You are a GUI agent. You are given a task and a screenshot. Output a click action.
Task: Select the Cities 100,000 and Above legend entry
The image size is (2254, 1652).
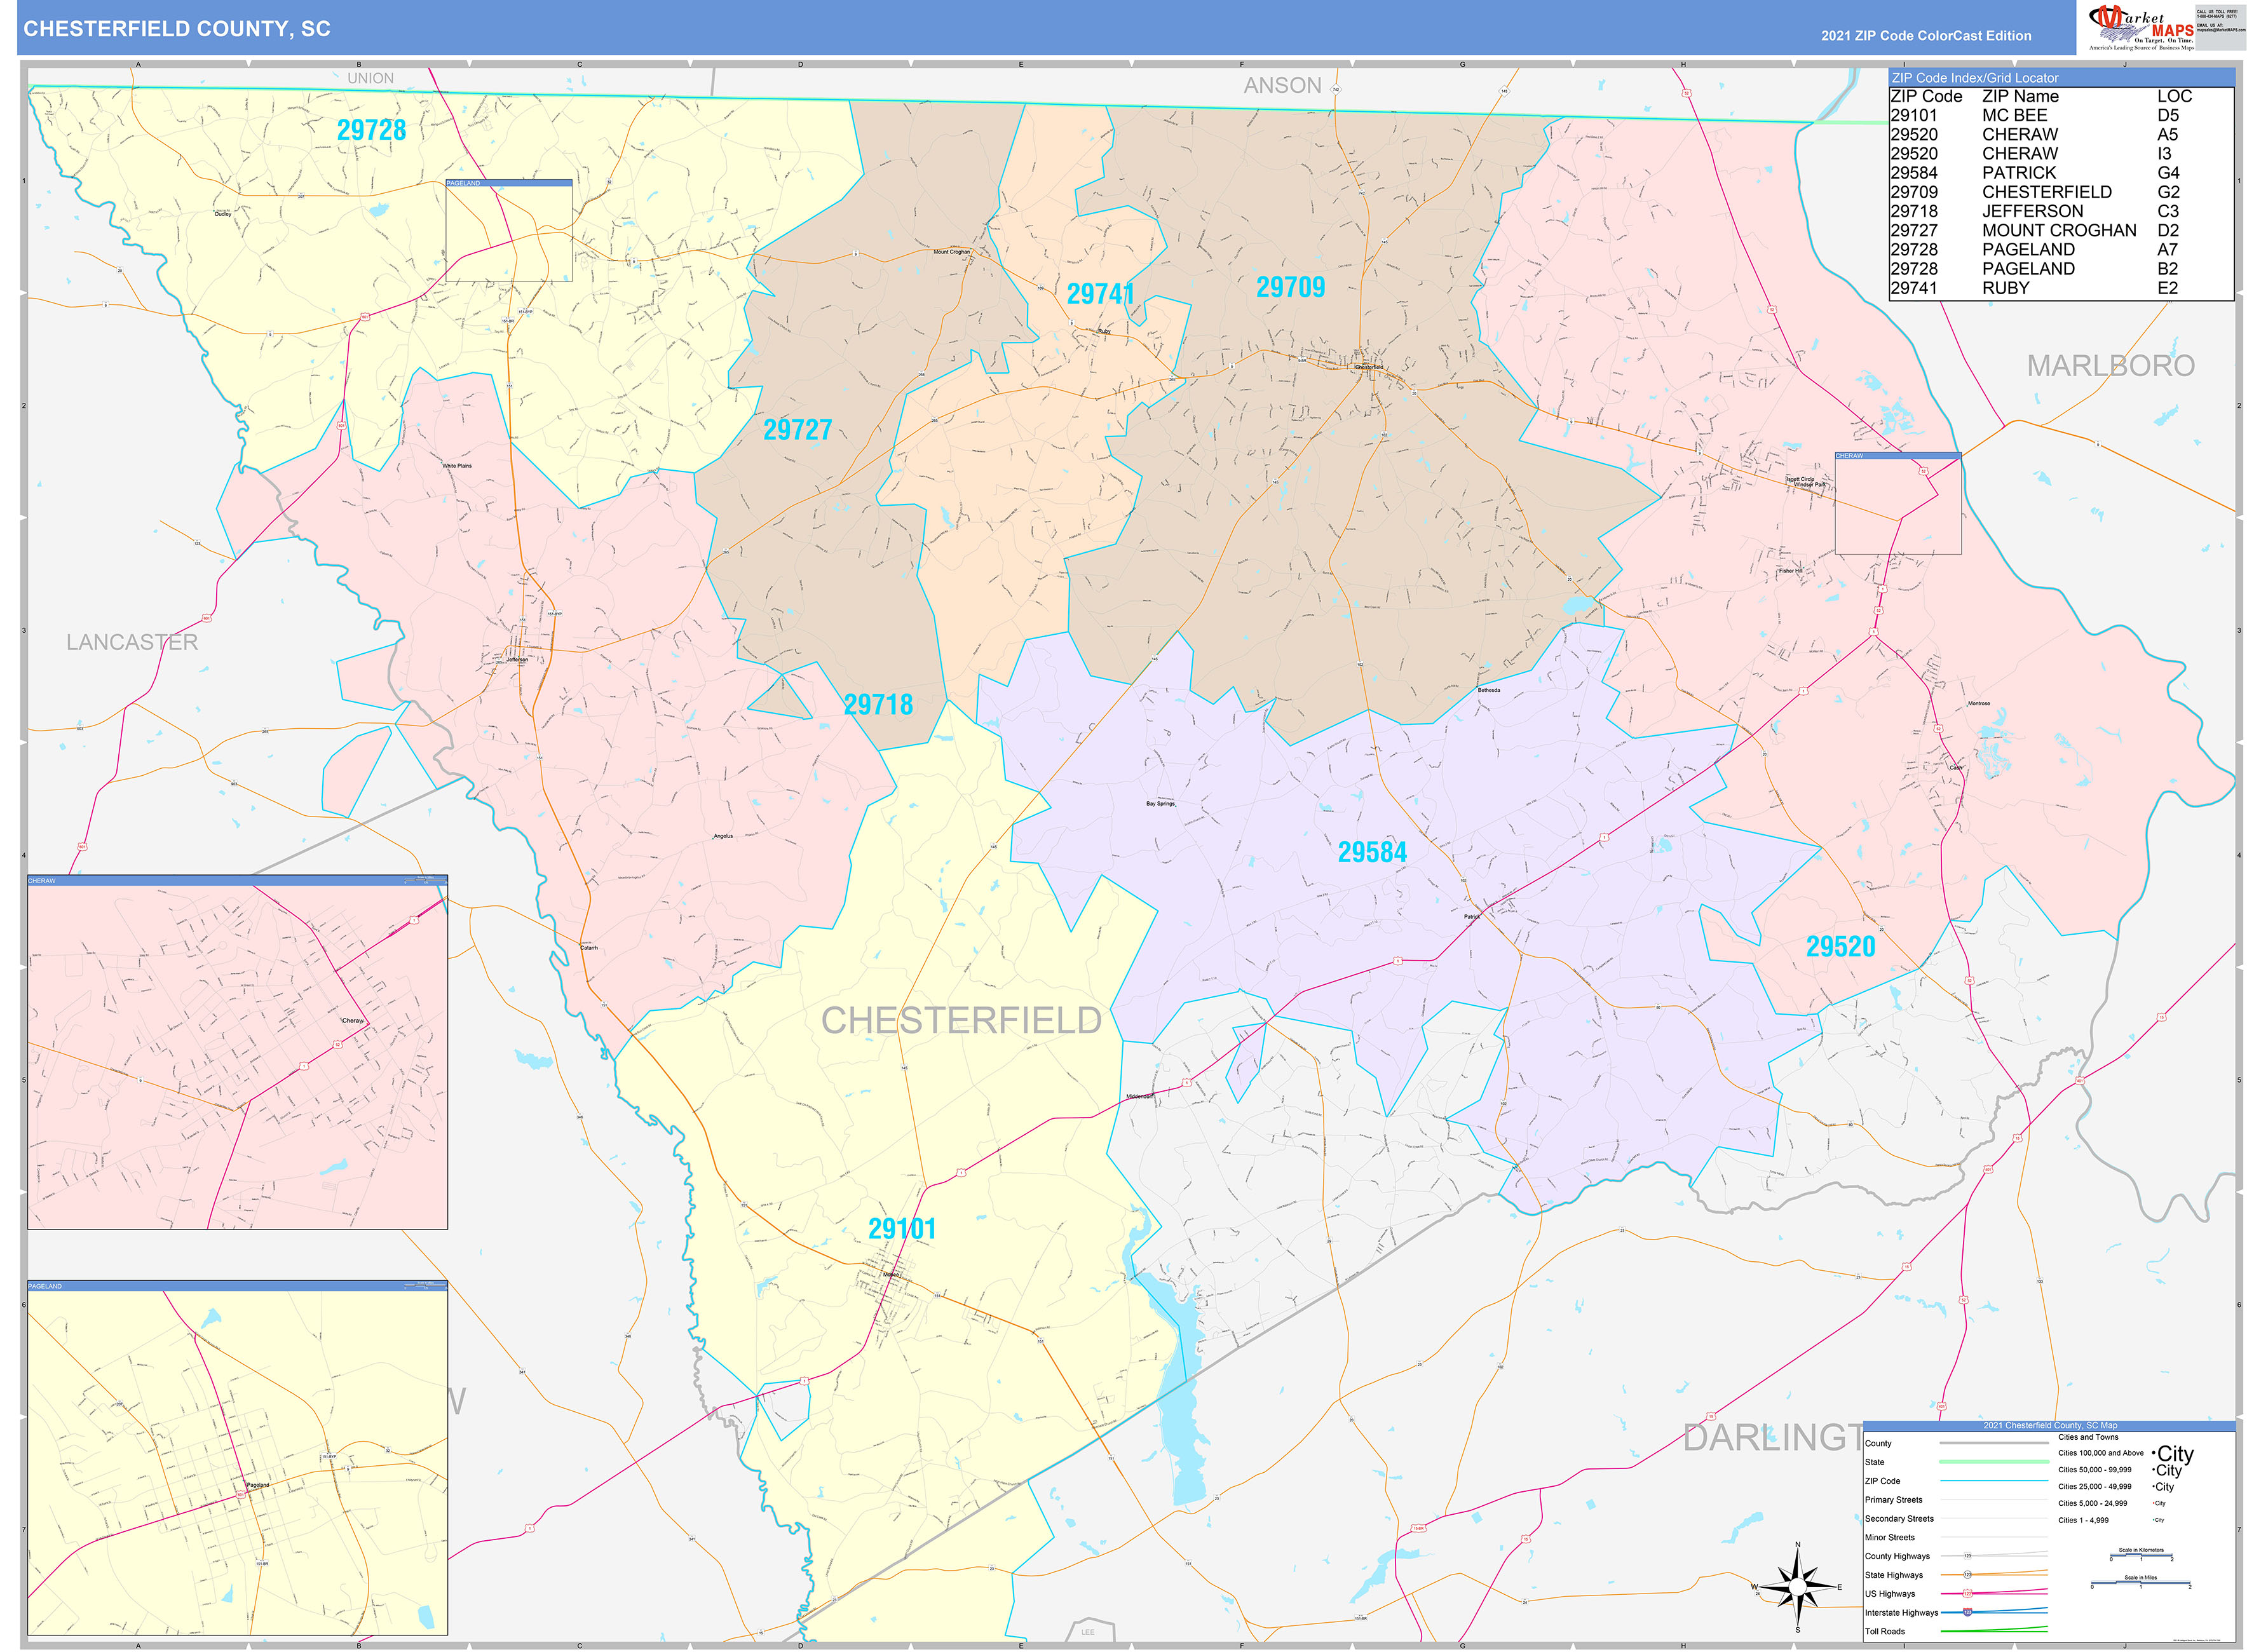tap(2126, 1453)
